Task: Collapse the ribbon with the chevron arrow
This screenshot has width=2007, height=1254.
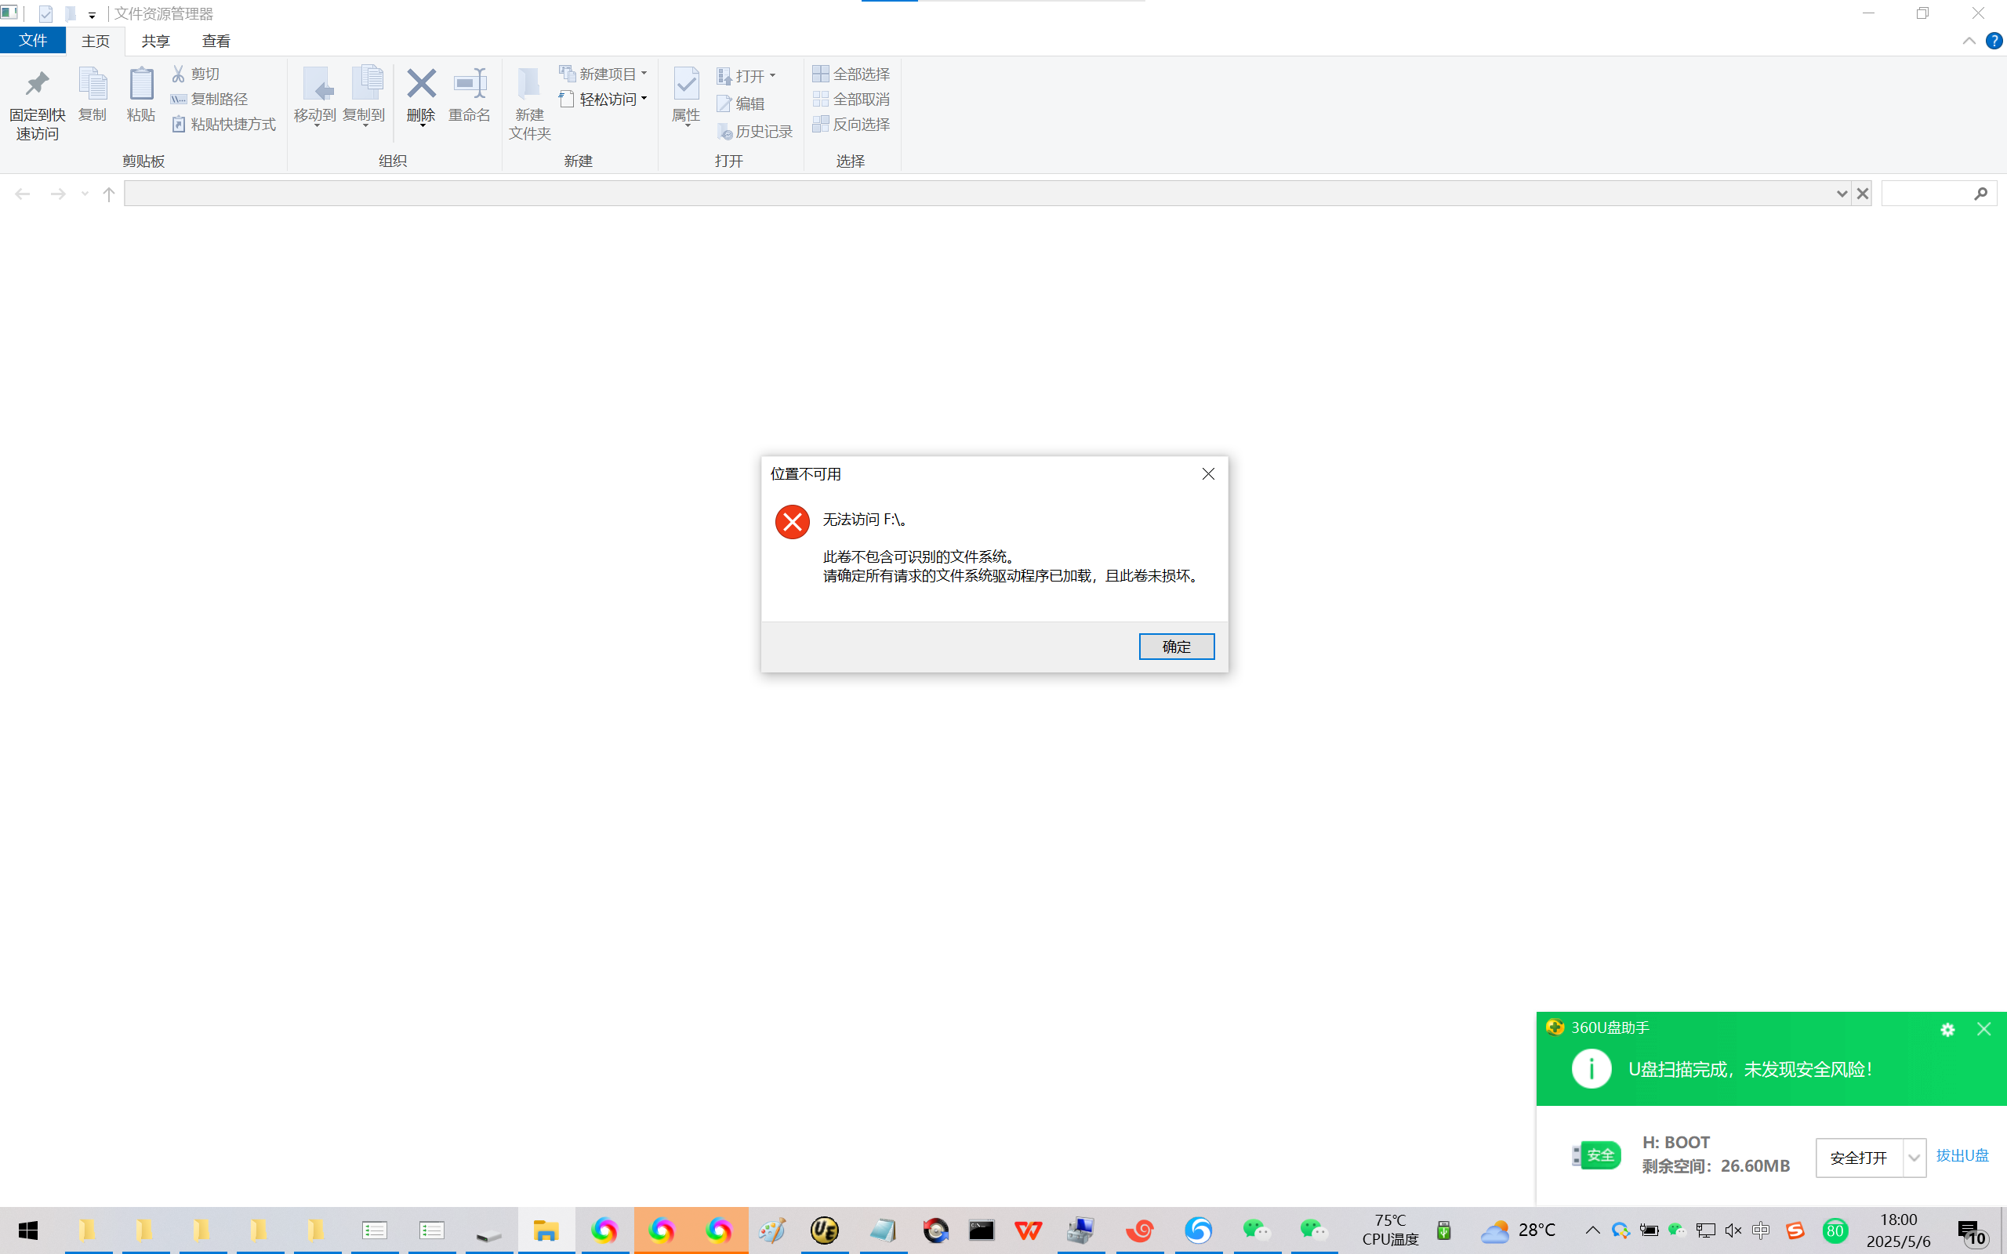Action: tap(1969, 41)
